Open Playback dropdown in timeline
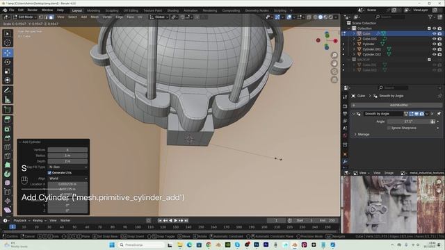The height and width of the screenshot is (250, 445). point(22,221)
